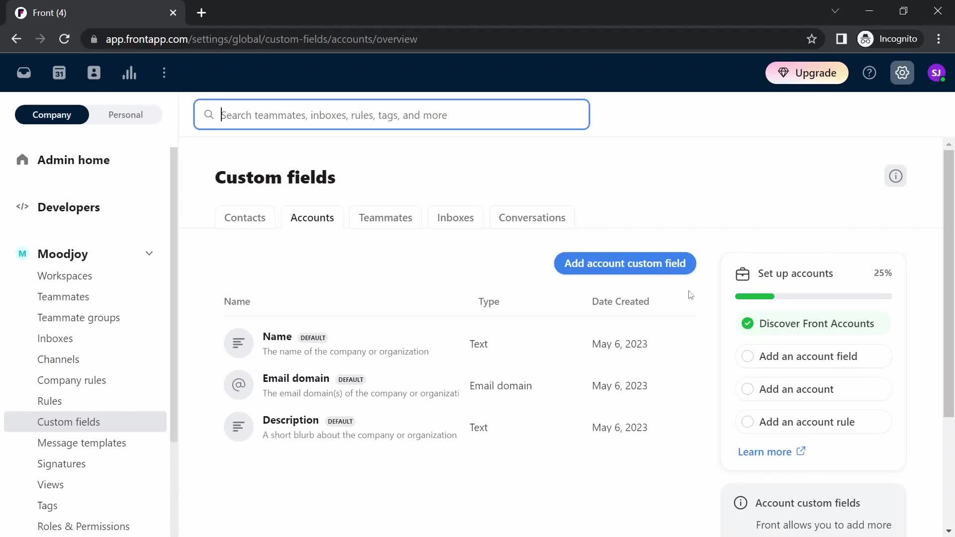Click the bar chart analytics icon in toolbar
Screen dimensions: 955x537
click(x=129, y=73)
